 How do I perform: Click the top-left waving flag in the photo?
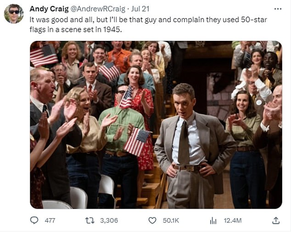(x=44, y=56)
